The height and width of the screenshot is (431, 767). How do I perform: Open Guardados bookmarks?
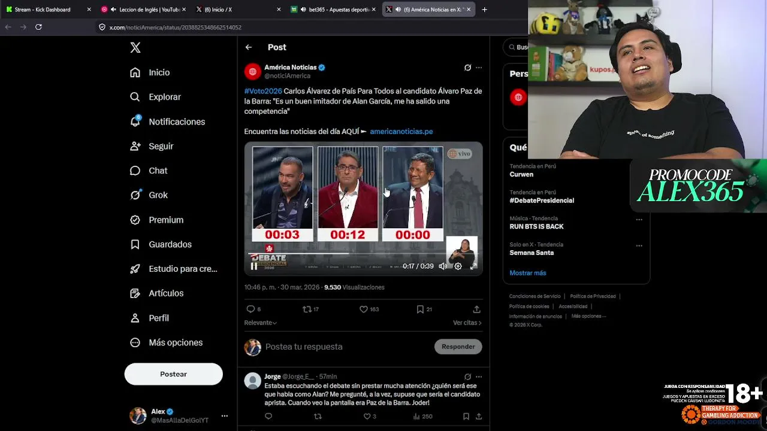(x=161, y=244)
